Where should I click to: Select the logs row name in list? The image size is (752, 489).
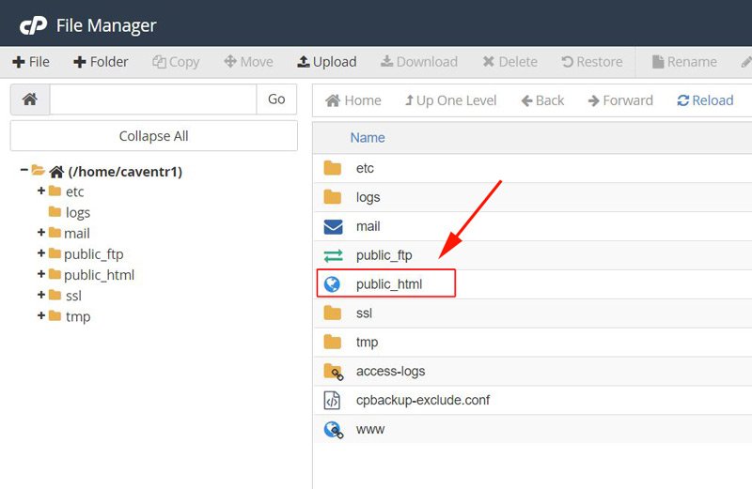(368, 197)
